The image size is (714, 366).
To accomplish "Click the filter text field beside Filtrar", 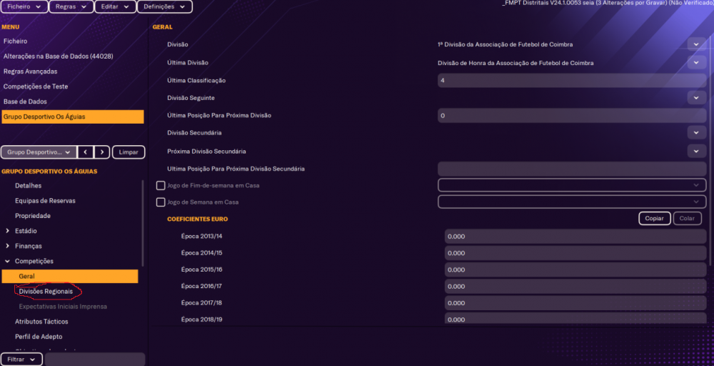I will (95, 359).
